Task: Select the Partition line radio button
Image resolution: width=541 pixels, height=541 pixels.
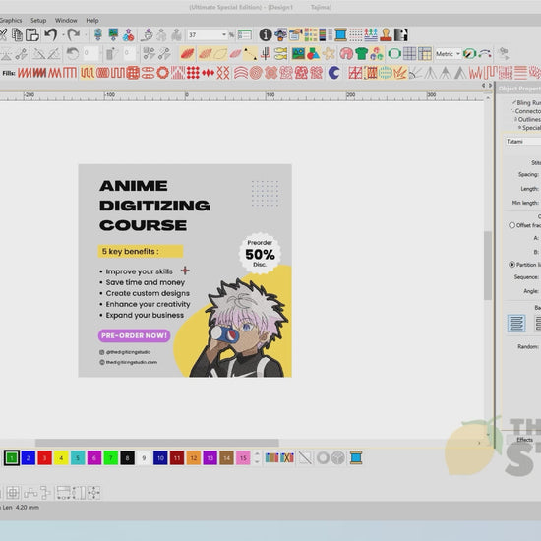Action: point(511,264)
